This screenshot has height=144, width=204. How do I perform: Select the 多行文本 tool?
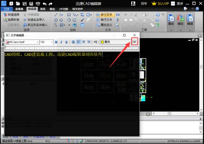point(105,15)
